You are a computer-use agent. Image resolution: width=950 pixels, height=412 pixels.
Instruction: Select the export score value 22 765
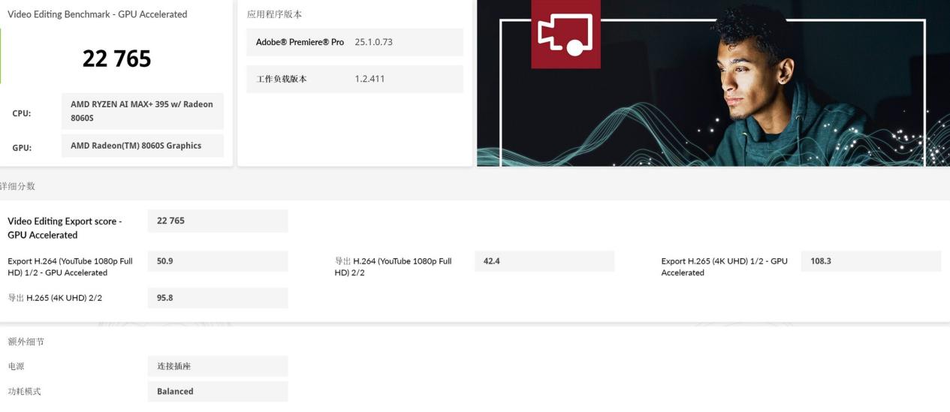pos(218,221)
